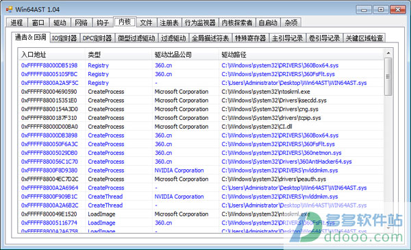The width and height of the screenshot is (411, 250).
Task: Select the 驱动 tab
Action: click(60, 23)
